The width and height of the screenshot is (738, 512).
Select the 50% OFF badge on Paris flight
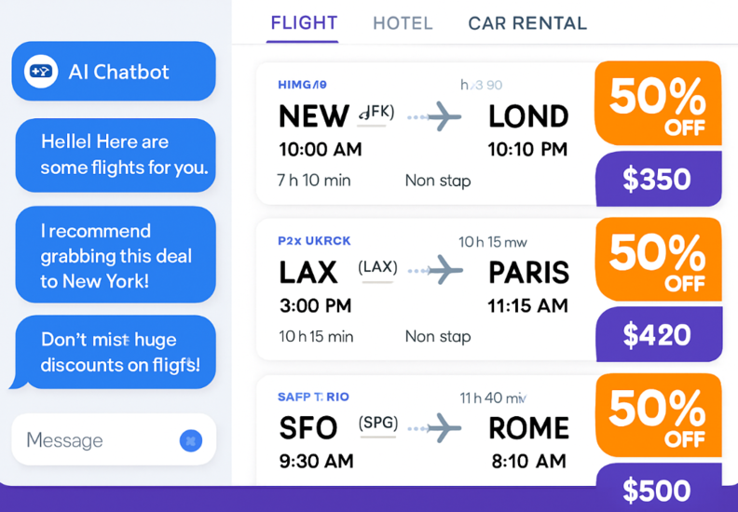pos(658,260)
